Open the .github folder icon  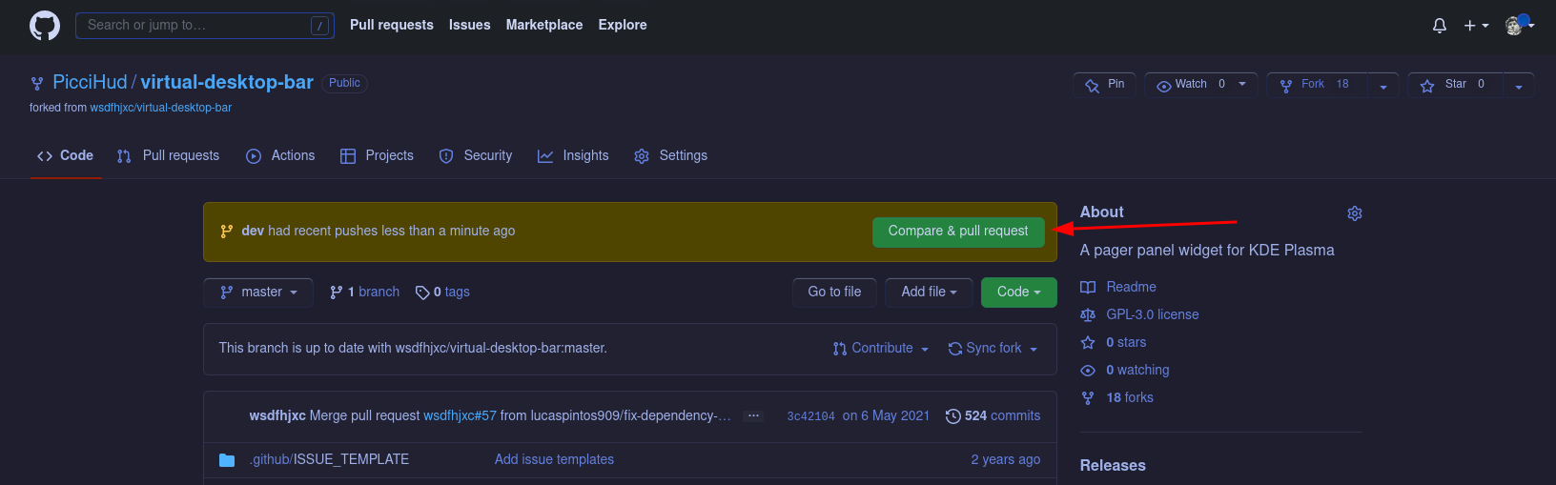tap(227, 460)
